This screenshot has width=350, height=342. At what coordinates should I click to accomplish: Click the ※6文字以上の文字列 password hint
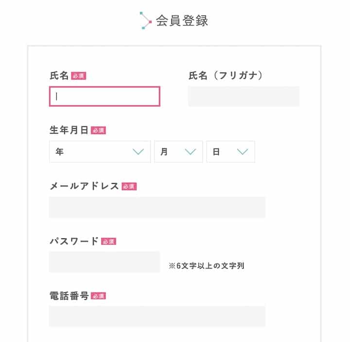206,266
